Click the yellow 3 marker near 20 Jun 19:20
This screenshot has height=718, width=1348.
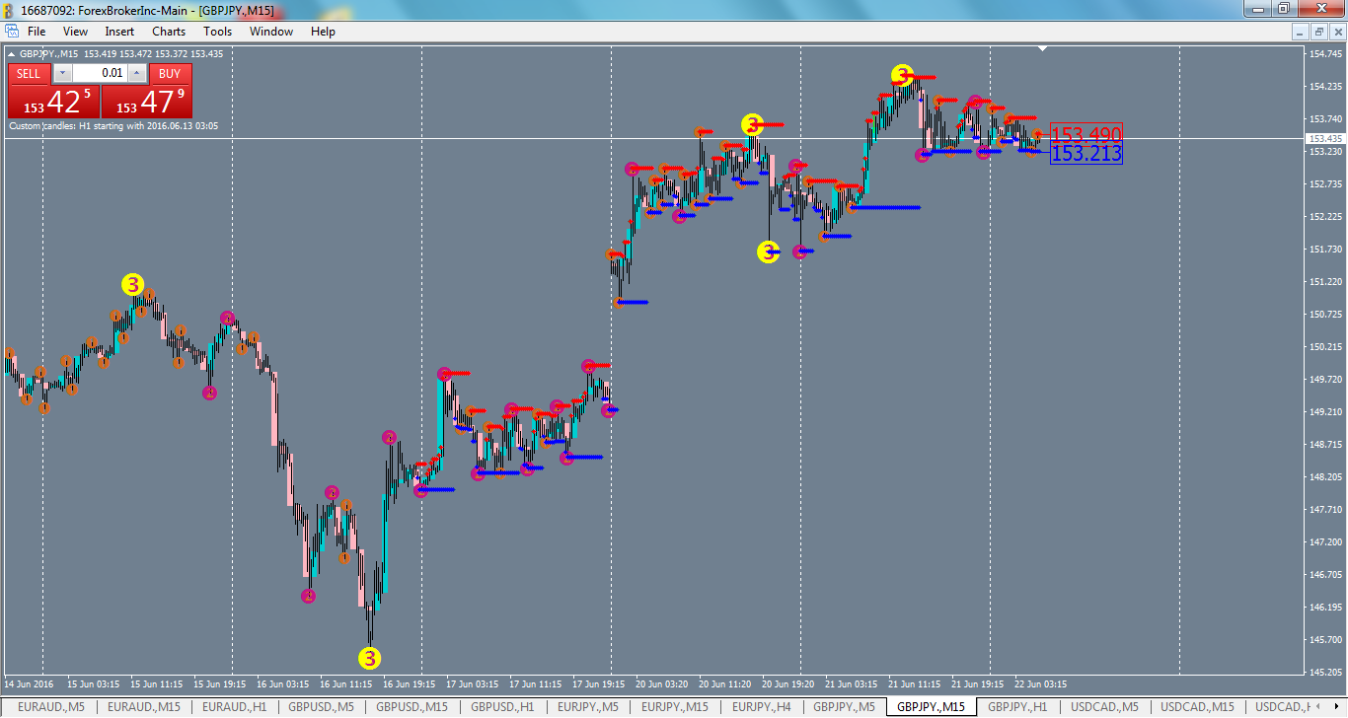point(769,251)
